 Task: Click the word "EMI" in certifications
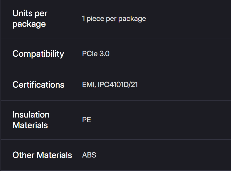point(88,85)
